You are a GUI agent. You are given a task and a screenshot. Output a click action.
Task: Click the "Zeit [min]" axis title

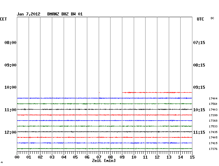click(104, 161)
